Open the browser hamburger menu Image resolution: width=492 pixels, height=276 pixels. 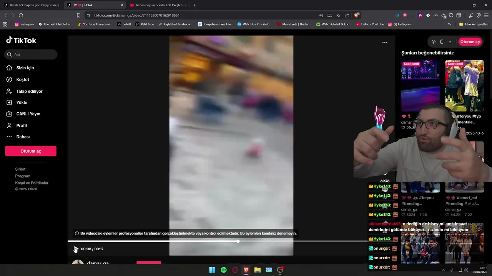coord(486,15)
